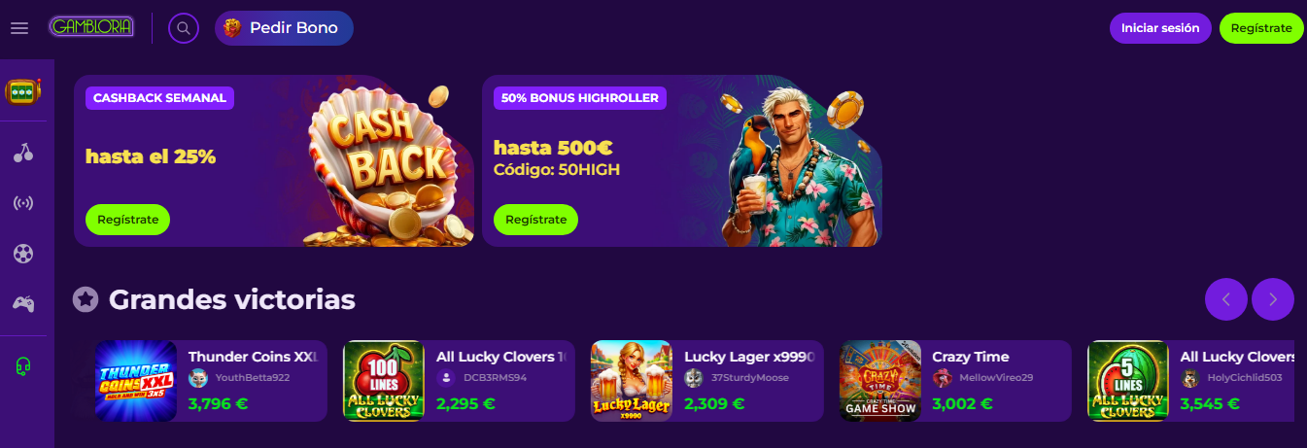Click the Pedir Bono button
This screenshot has height=448, width=1307.
[284, 28]
